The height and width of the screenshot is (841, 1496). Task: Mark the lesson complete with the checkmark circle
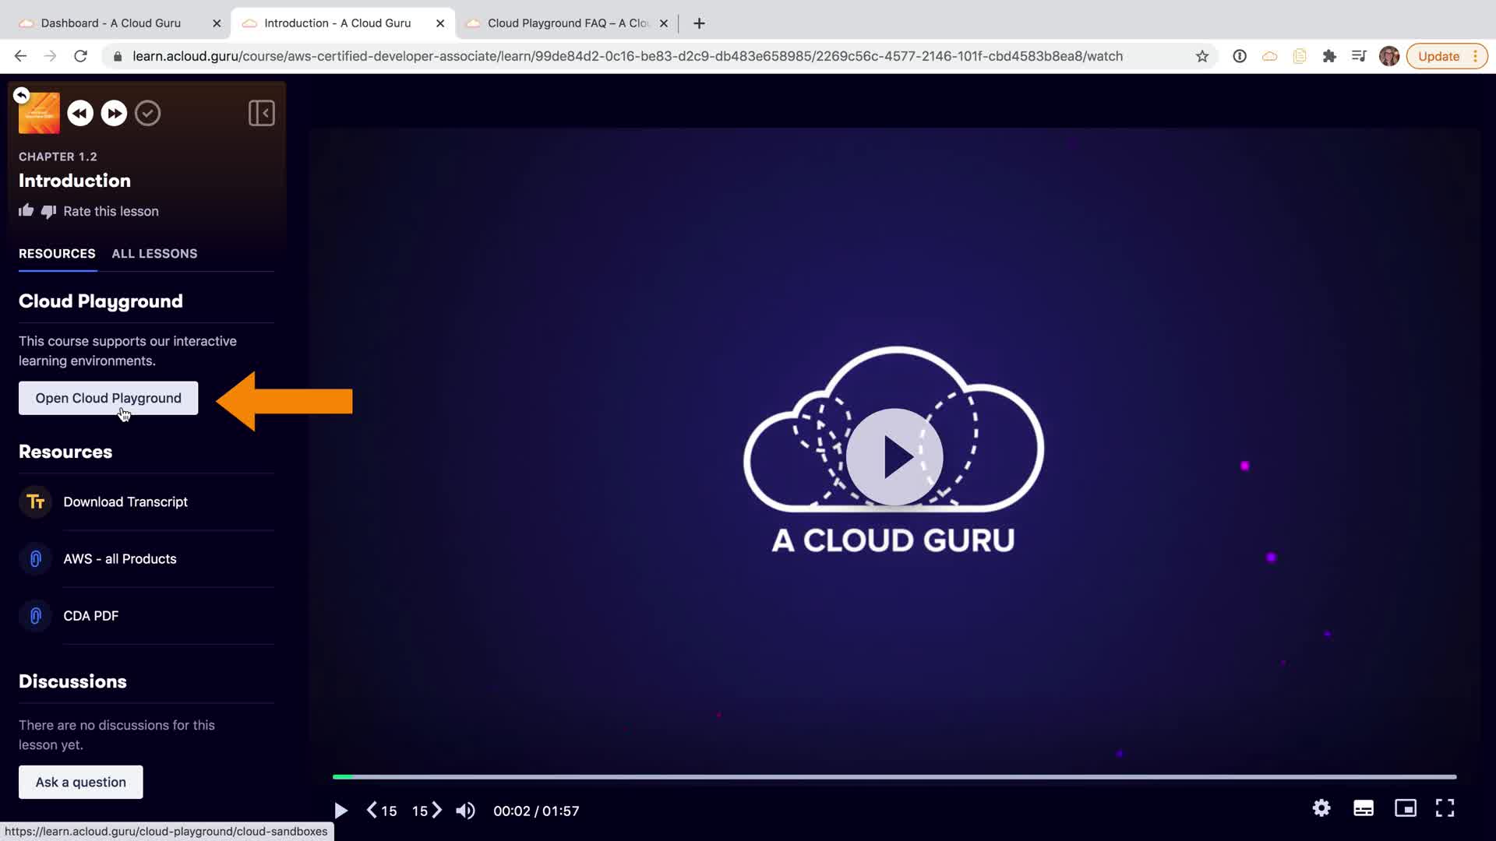coord(147,114)
